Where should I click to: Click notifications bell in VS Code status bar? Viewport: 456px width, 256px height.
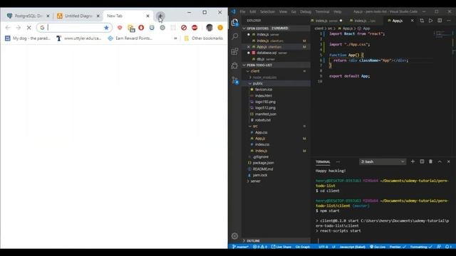[x=448, y=247]
